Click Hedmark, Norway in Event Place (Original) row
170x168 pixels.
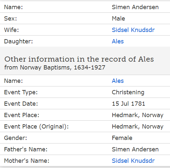[138, 127]
